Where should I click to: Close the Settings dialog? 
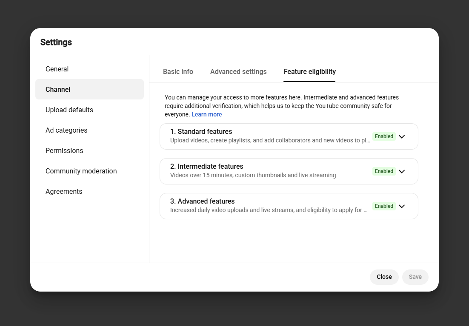384,277
